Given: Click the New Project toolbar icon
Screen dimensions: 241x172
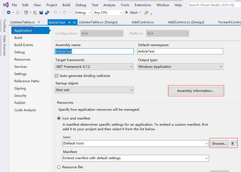Looking at the screenshot, I should (x=26, y=13).
